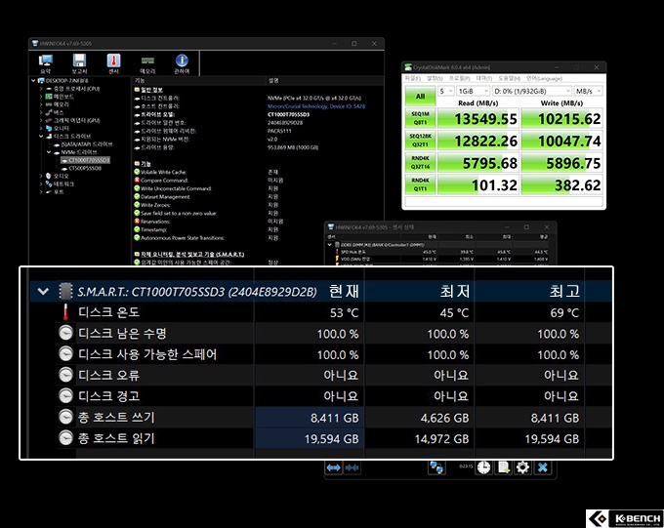Viewport: 664px width, 528px height.
Task: Open the blue About info icon
Action: (182, 61)
